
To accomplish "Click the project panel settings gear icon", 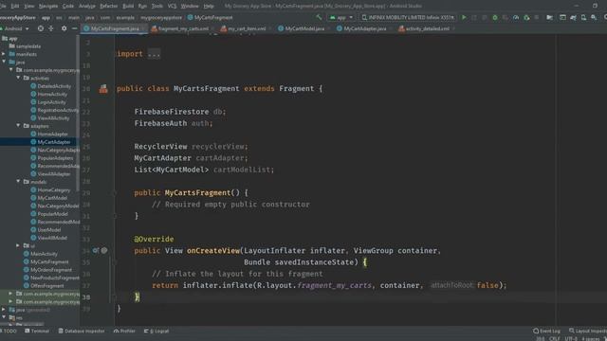I will [x=64, y=28].
